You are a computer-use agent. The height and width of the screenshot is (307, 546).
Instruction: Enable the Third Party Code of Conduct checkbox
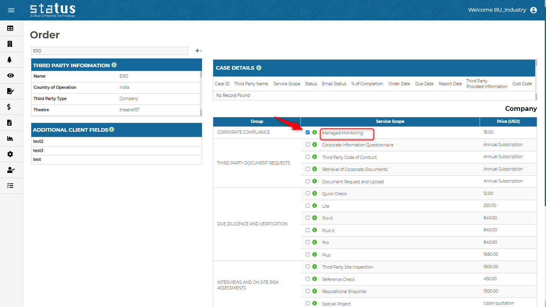(x=308, y=157)
